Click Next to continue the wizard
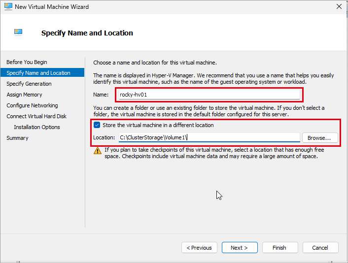Image resolution: width=348 pixels, height=263 pixels. point(240,247)
